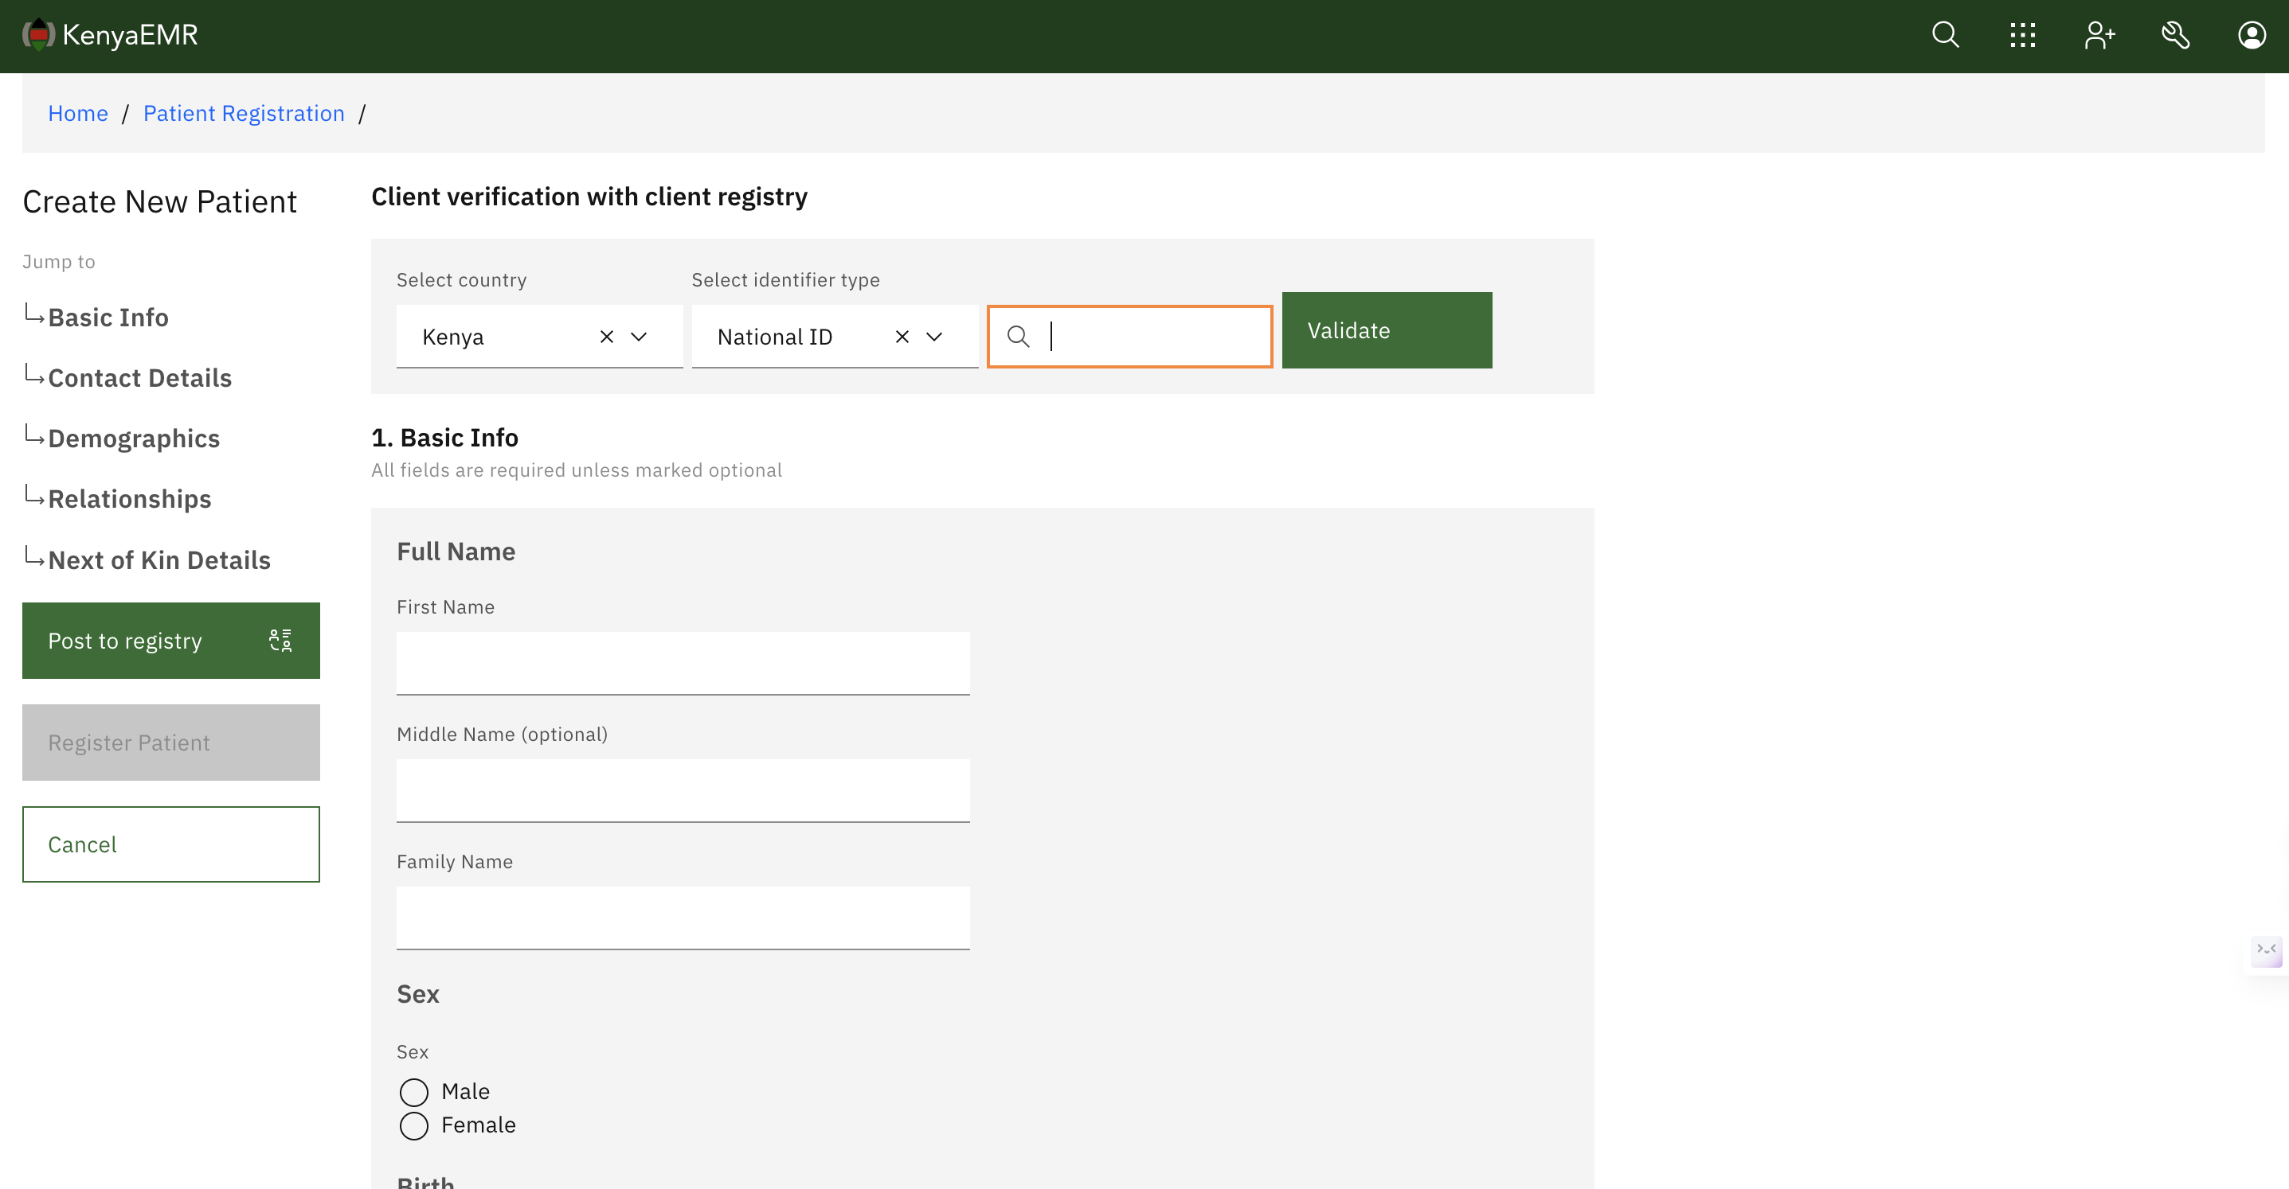
Task: Open the app menu grid icon
Action: click(x=2022, y=36)
